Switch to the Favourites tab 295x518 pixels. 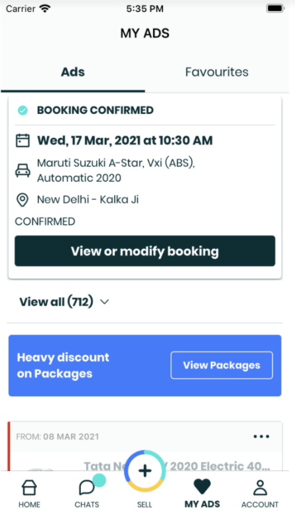217,72
